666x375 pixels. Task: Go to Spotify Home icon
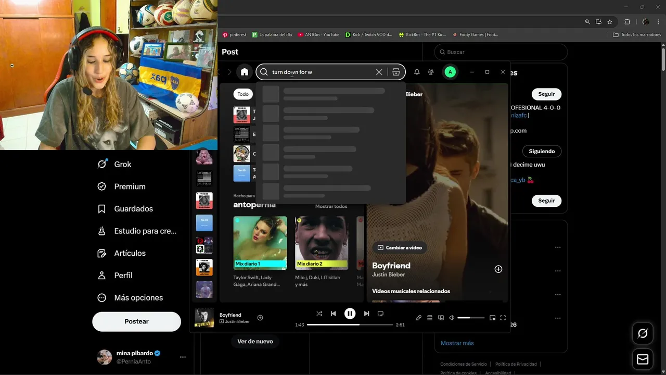(x=245, y=72)
